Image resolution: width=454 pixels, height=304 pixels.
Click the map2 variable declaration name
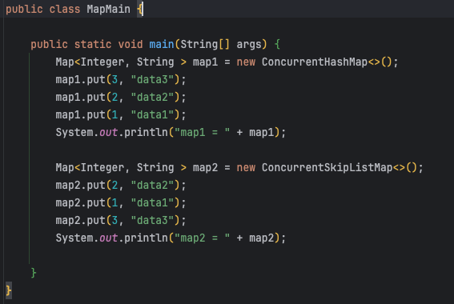(x=205, y=167)
